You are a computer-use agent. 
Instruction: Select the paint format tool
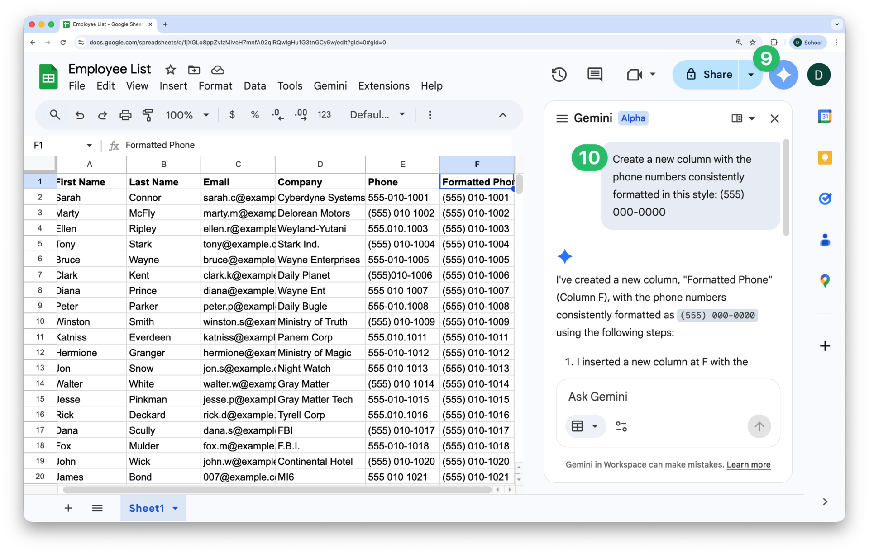tap(148, 115)
